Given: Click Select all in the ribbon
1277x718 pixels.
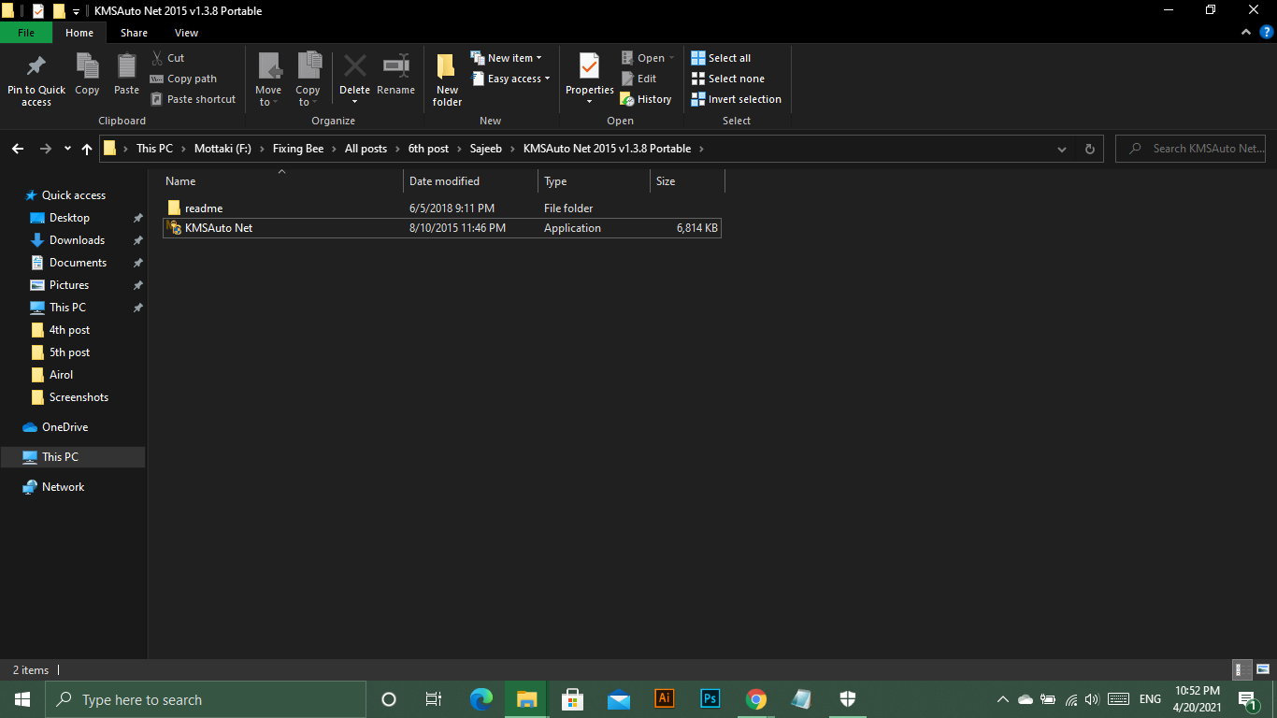Looking at the screenshot, I should point(721,58).
